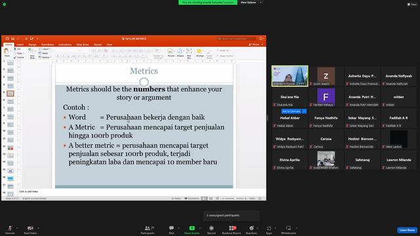
Task: Start Video in the Zoom toolbar
Action: tap(30, 229)
